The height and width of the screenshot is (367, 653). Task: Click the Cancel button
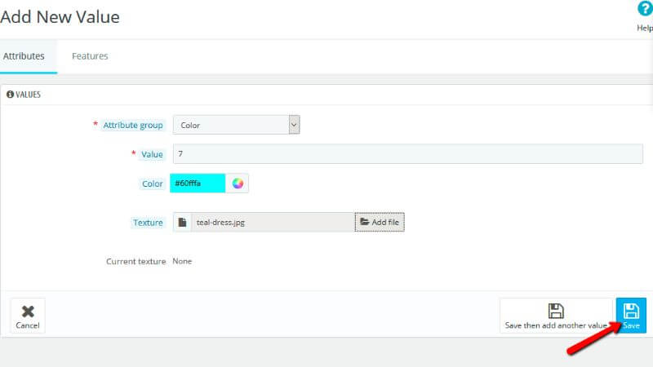(28, 316)
